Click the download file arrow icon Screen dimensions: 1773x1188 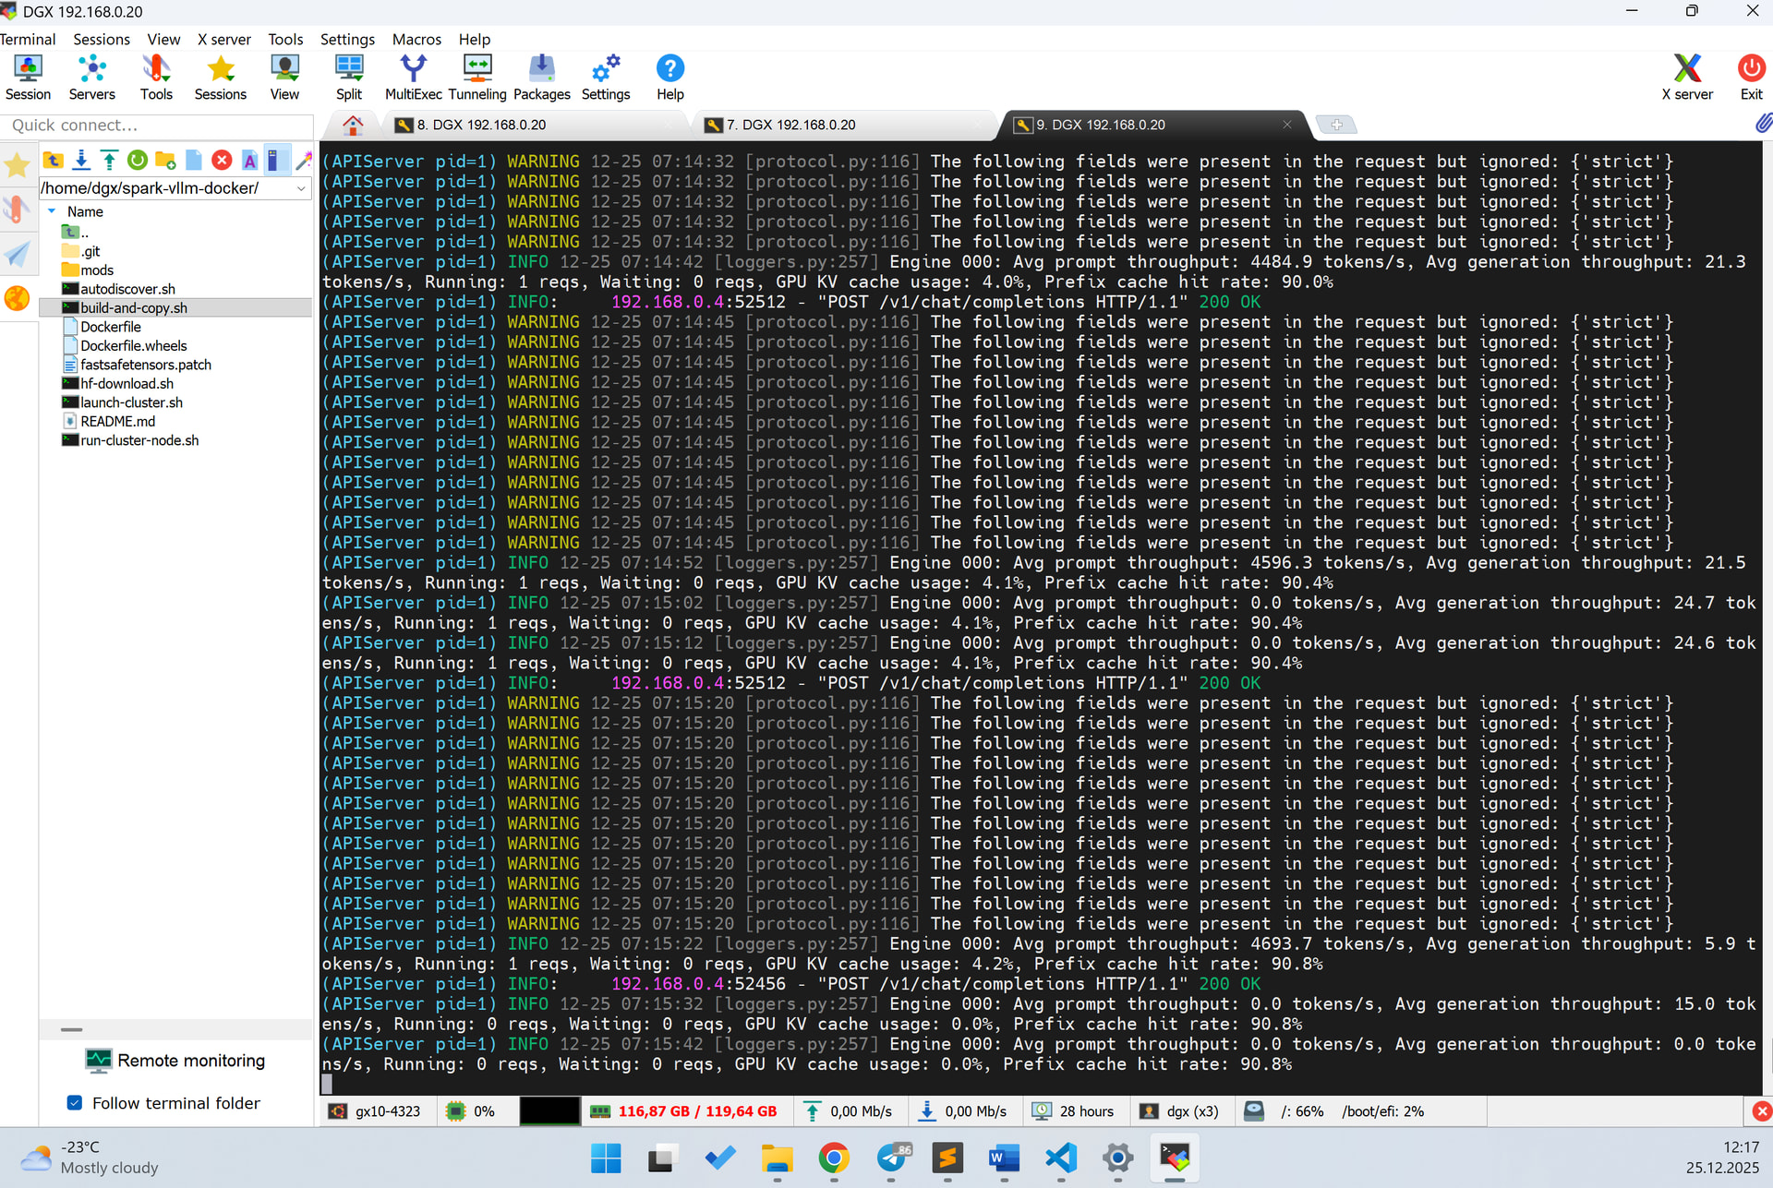click(x=81, y=161)
